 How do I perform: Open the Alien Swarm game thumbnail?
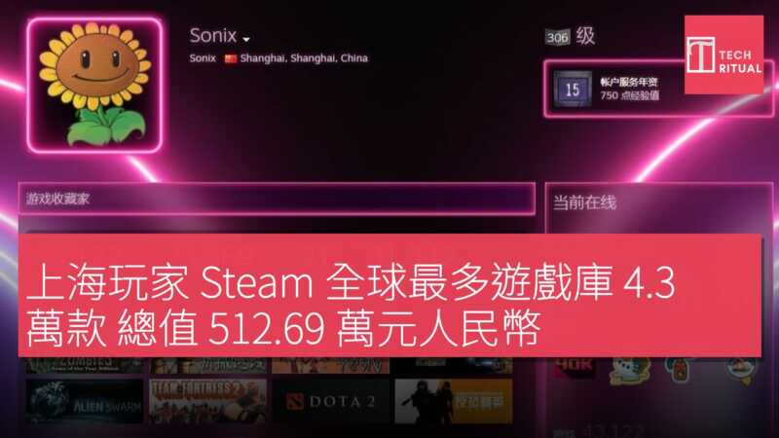click(x=85, y=401)
